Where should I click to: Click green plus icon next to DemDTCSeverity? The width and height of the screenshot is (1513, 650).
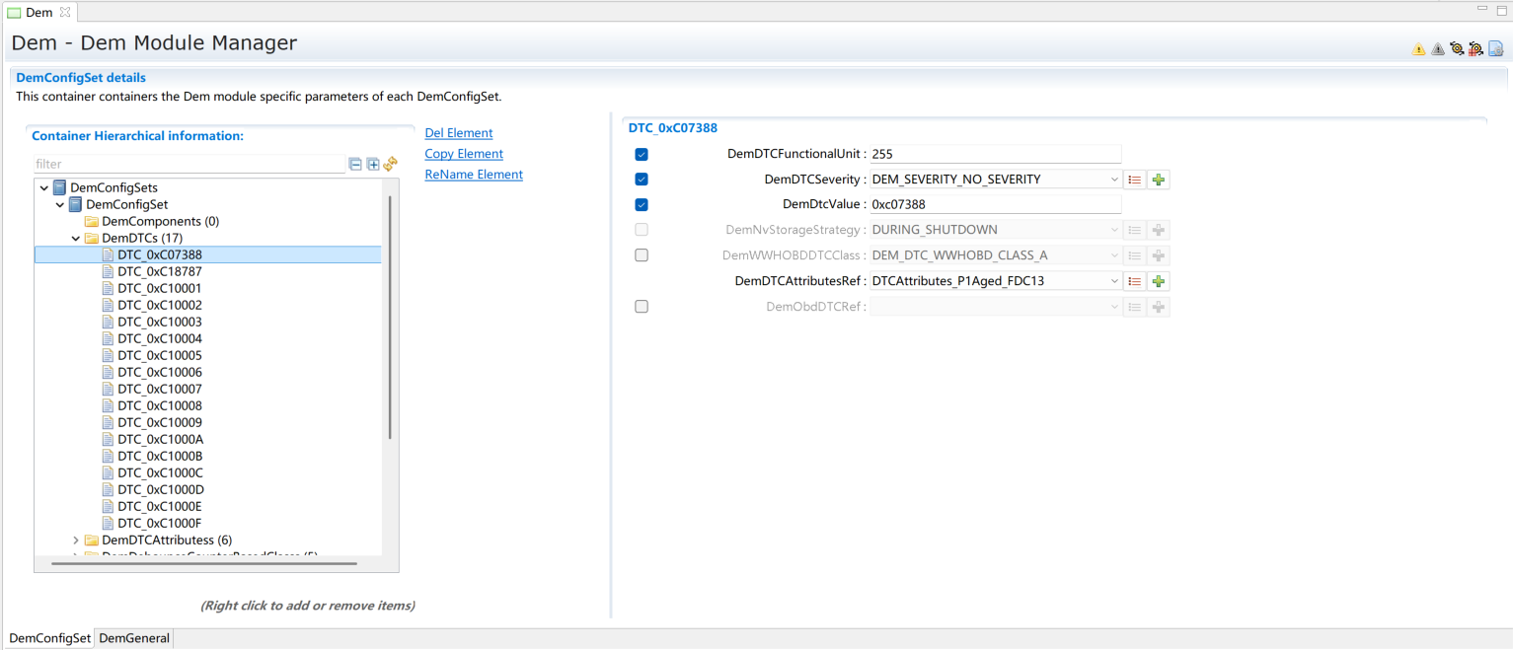pyautogui.click(x=1159, y=180)
